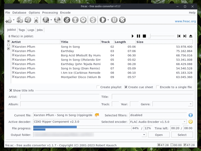Click the Open output folder button
The height and width of the screenshot is (151, 201).
pyautogui.click(x=159, y=135)
